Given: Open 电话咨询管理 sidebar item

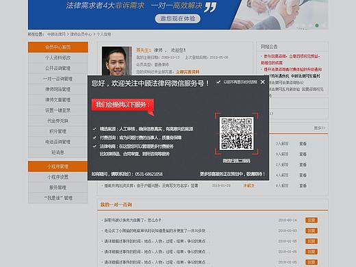Looking at the screenshot, I should pos(58,142).
